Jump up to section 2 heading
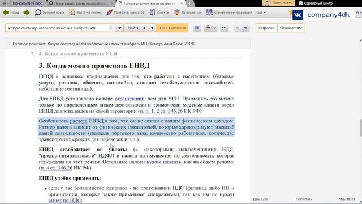Image resolution: width=362 pixels, height=204 pixels. pos(78,53)
